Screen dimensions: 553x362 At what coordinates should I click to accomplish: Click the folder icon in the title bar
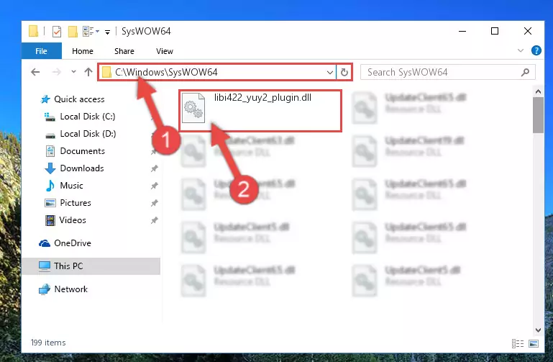33,32
